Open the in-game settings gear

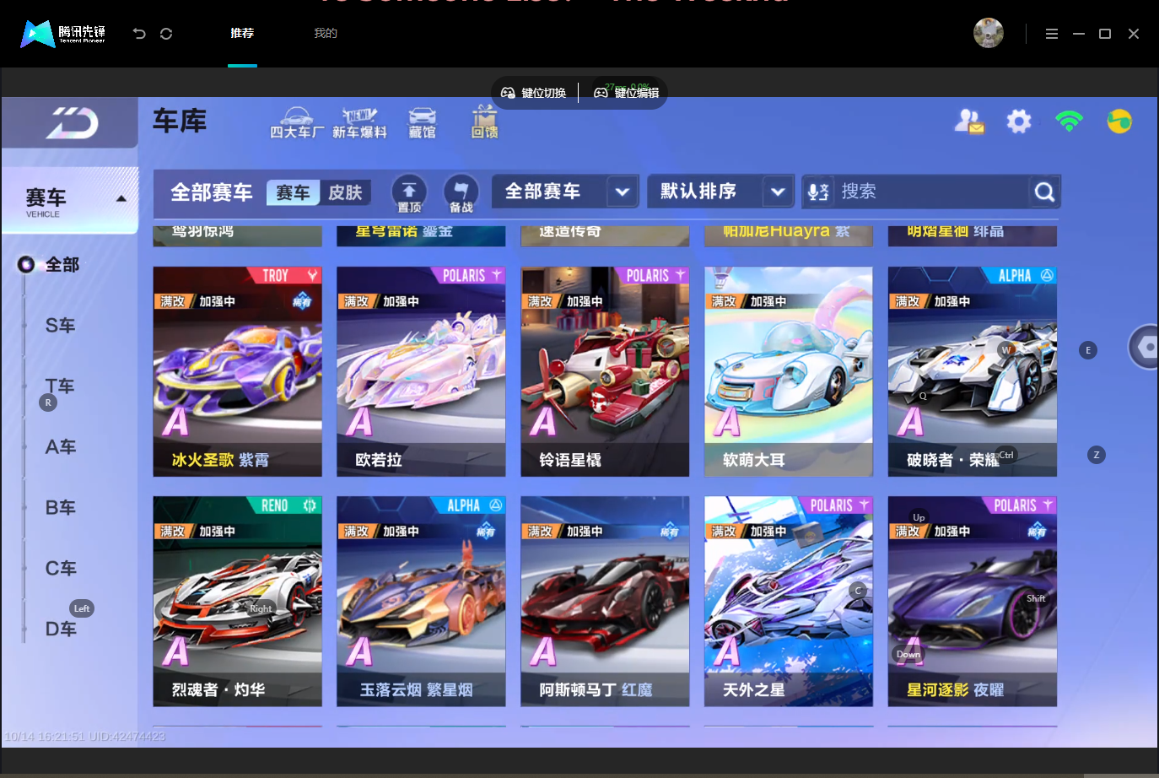pos(1019,122)
